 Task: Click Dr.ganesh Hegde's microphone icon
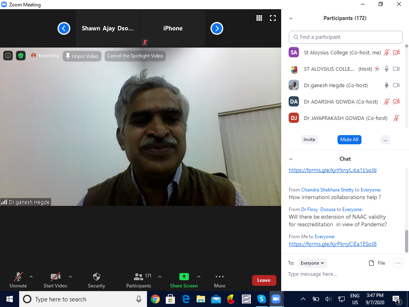coord(387,85)
